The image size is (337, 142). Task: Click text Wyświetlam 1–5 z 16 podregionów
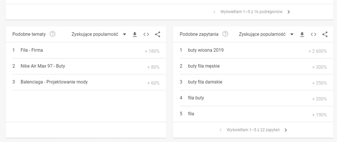(x=251, y=11)
